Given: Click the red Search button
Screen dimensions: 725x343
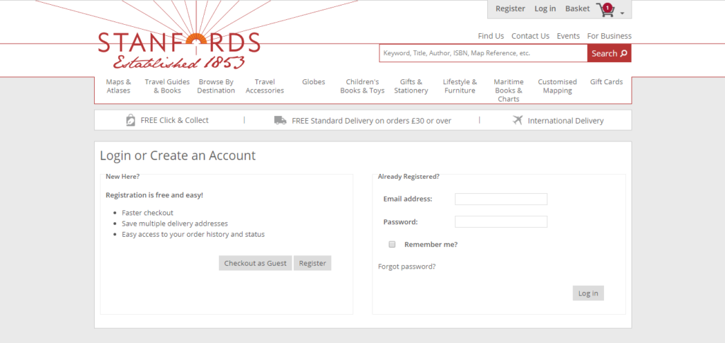Looking at the screenshot, I should pos(610,54).
